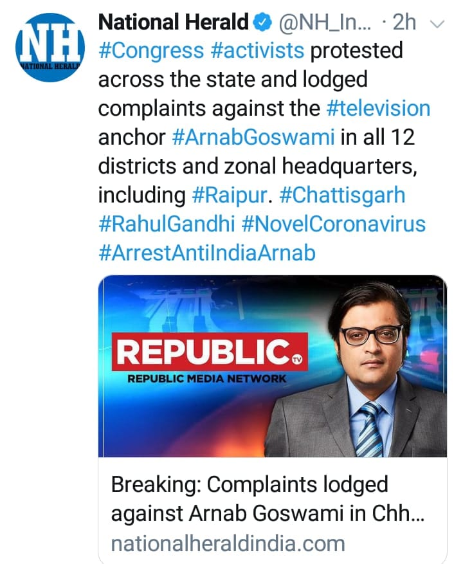Open the #activists hashtag
This screenshot has width=463, height=564.
[x=257, y=51]
